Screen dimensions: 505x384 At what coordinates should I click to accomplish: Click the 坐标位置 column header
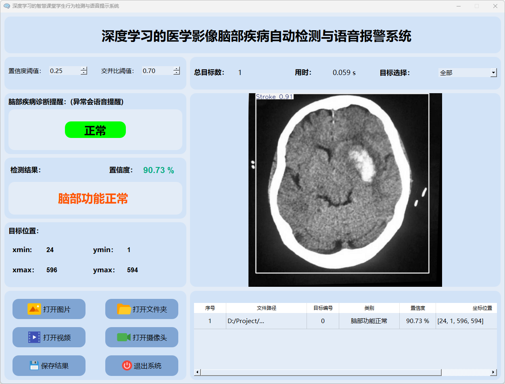pos(467,308)
